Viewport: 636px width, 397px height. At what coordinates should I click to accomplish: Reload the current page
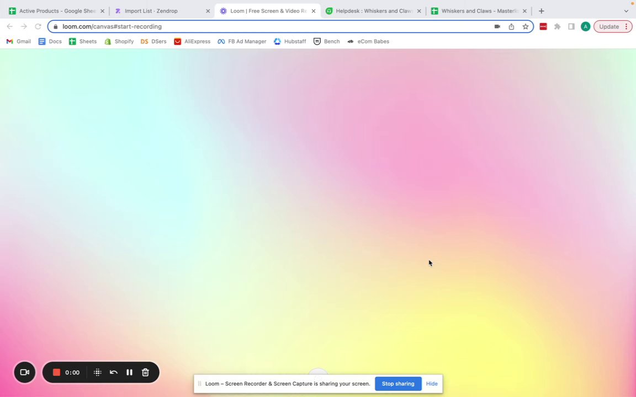(38, 26)
